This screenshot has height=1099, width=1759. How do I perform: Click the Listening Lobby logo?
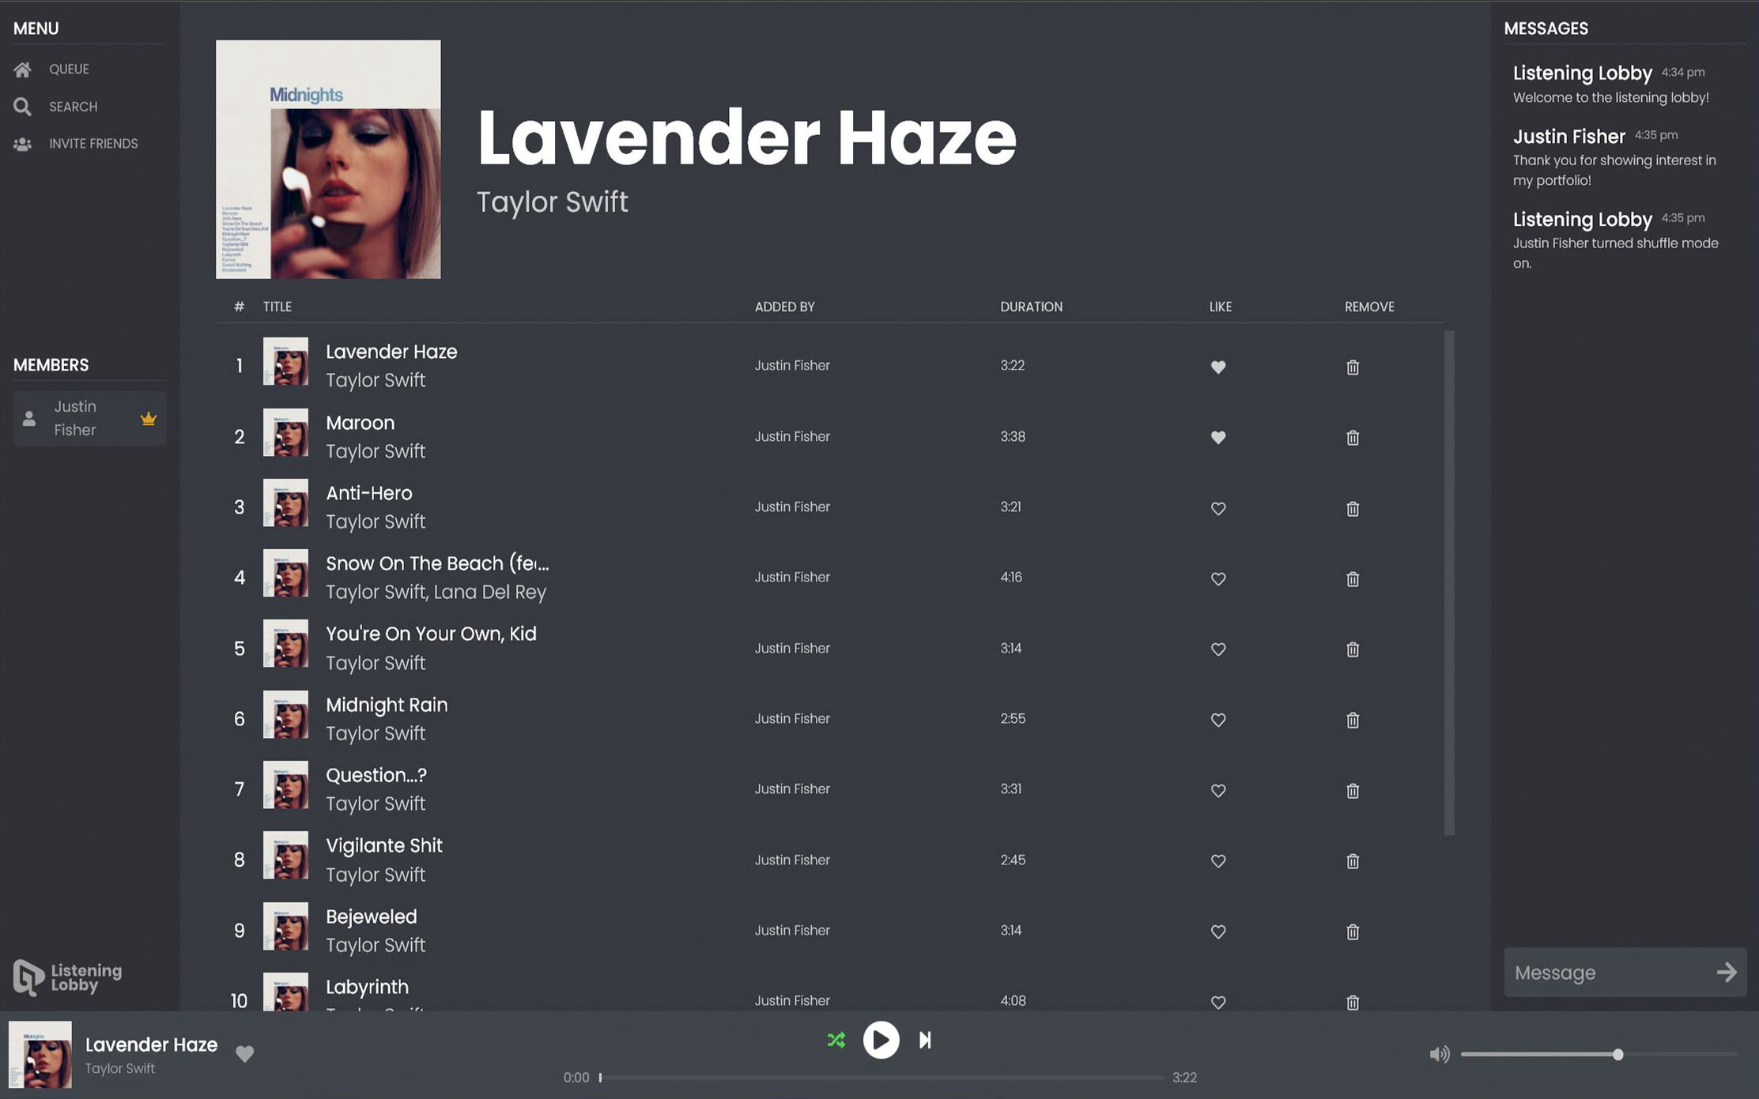point(68,977)
